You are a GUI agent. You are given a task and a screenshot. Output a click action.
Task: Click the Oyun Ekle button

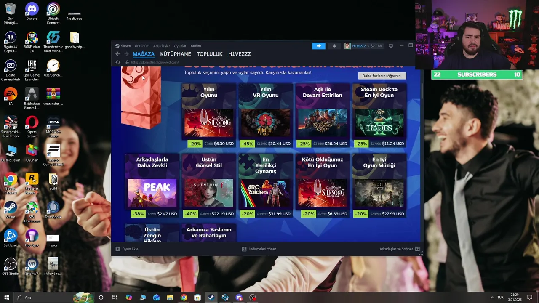click(x=127, y=249)
